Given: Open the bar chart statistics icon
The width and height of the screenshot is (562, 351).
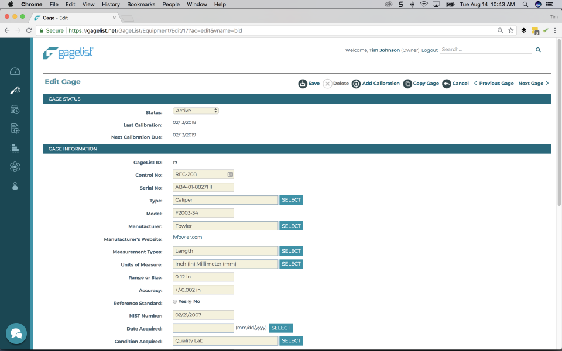Looking at the screenshot, I should click(15, 147).
